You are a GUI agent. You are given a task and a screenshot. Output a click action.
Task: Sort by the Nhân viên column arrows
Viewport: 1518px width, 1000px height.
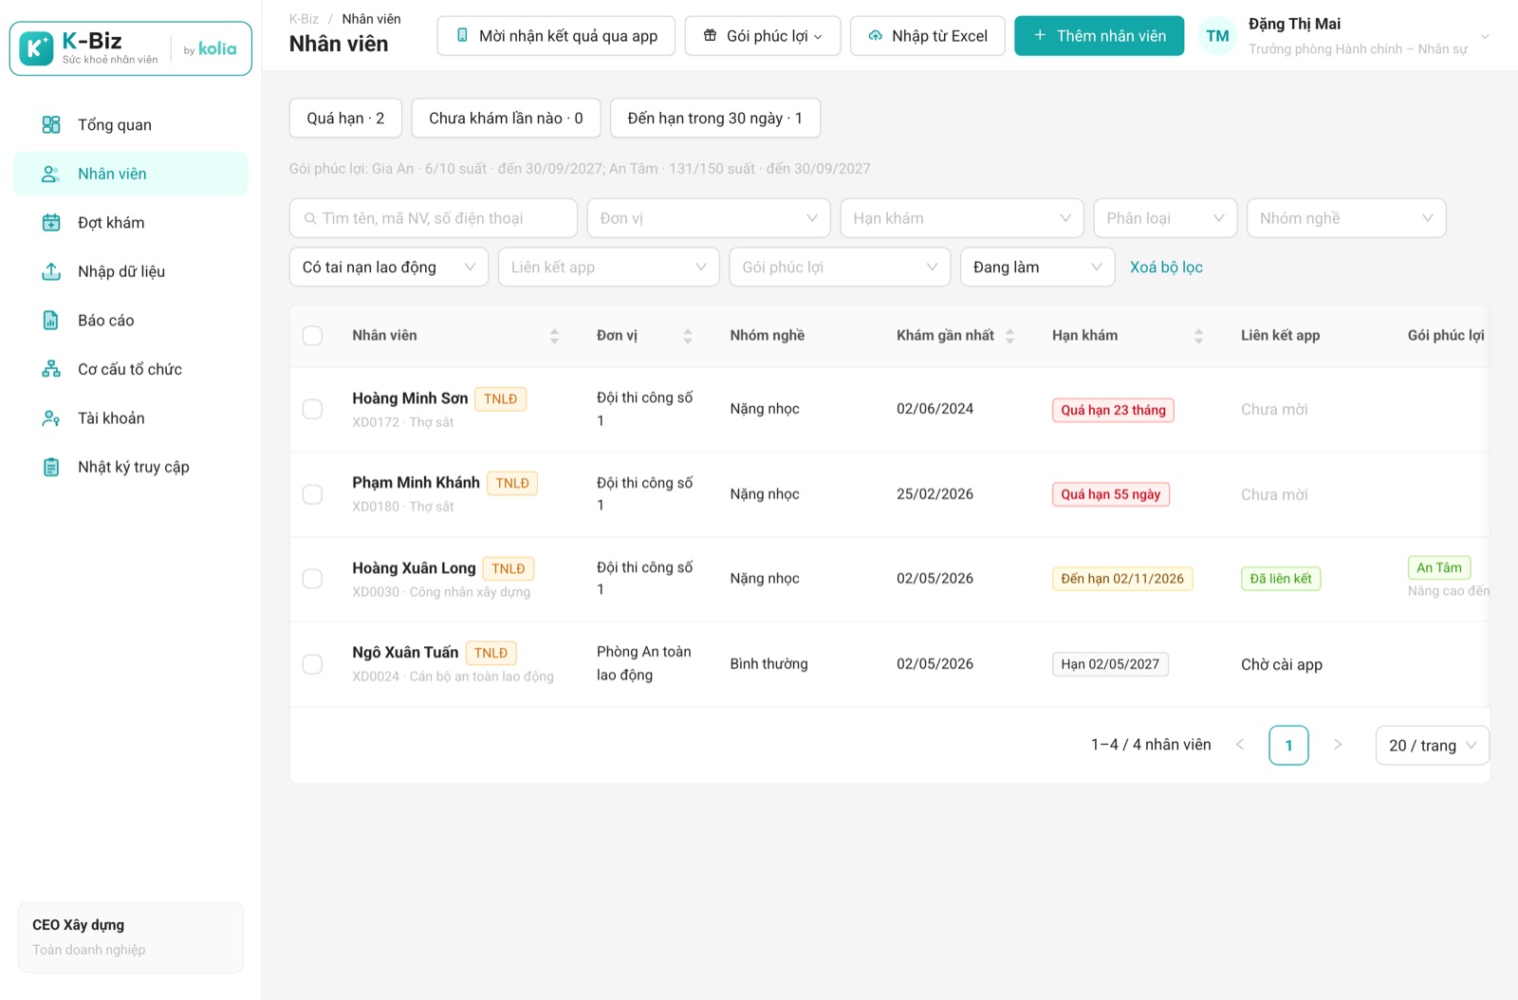pos(554,336)
